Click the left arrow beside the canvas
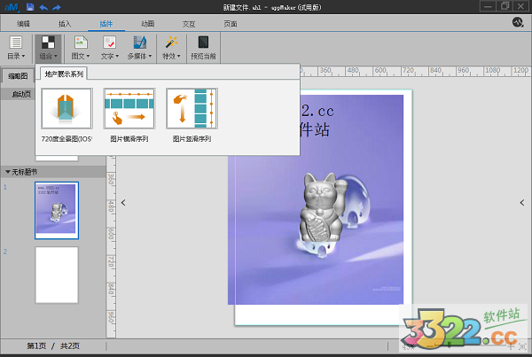532x357 pixels. pos(123,203)
